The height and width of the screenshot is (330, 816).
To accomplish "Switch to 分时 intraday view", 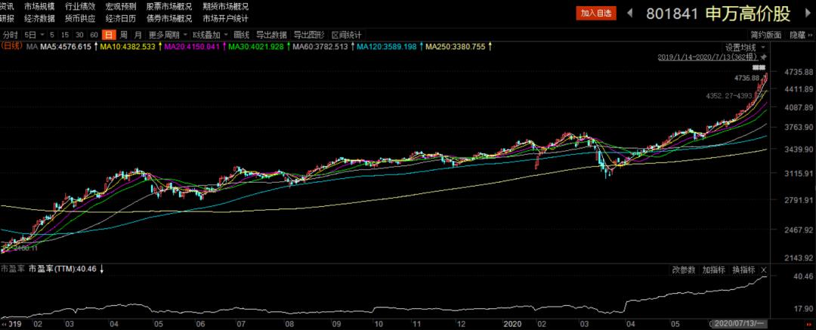I will click(11, 35).
